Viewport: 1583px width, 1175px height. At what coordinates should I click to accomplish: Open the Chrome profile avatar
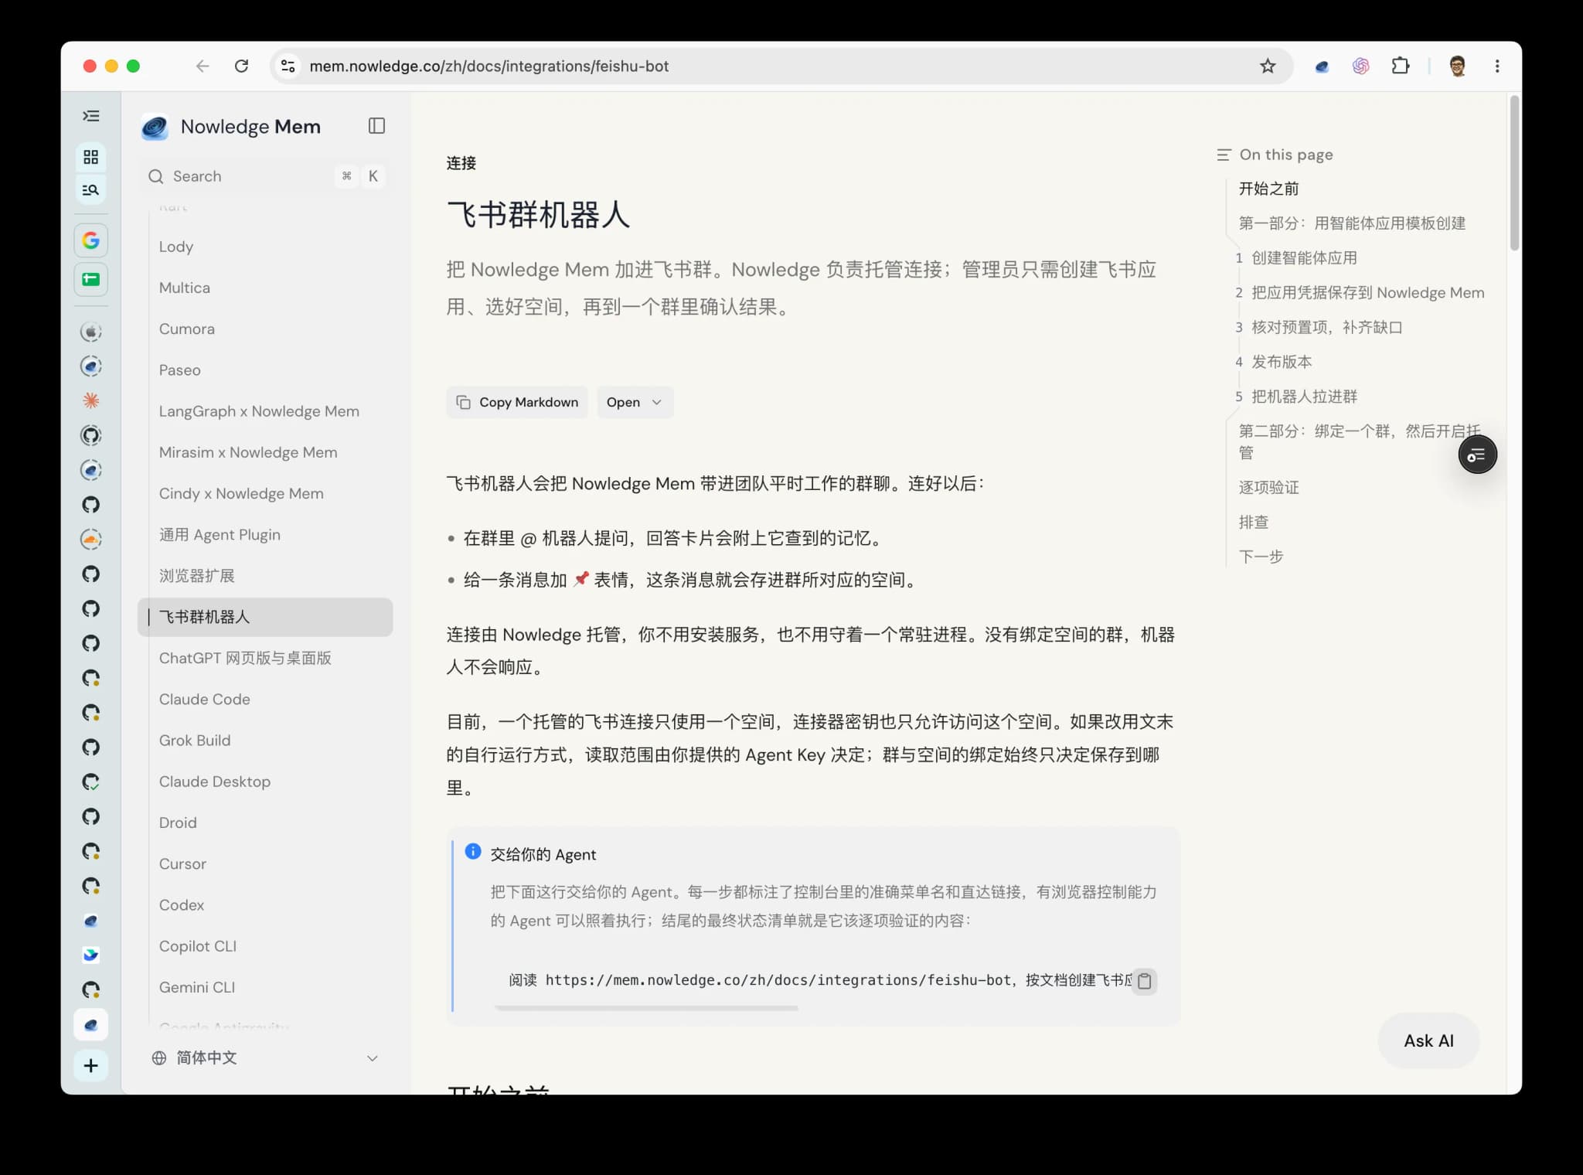tap(1458, 66)
